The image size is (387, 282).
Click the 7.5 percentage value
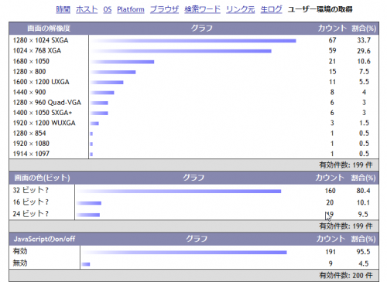(364, 72)
